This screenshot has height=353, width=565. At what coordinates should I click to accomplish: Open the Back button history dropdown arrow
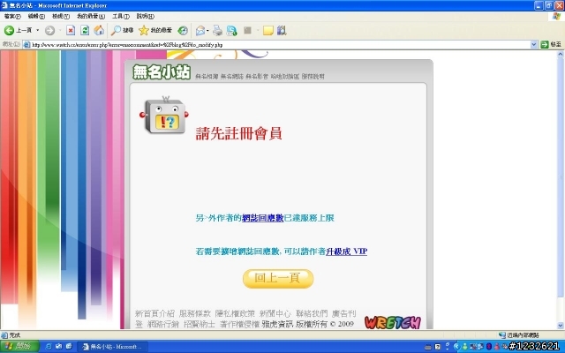37,31
